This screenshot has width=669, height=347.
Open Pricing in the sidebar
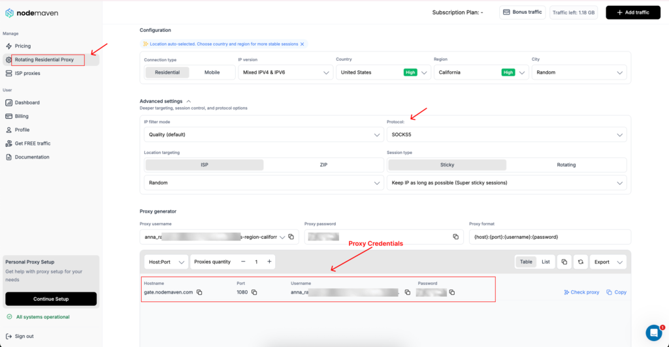pyautogui.click(x=23, y=46)
